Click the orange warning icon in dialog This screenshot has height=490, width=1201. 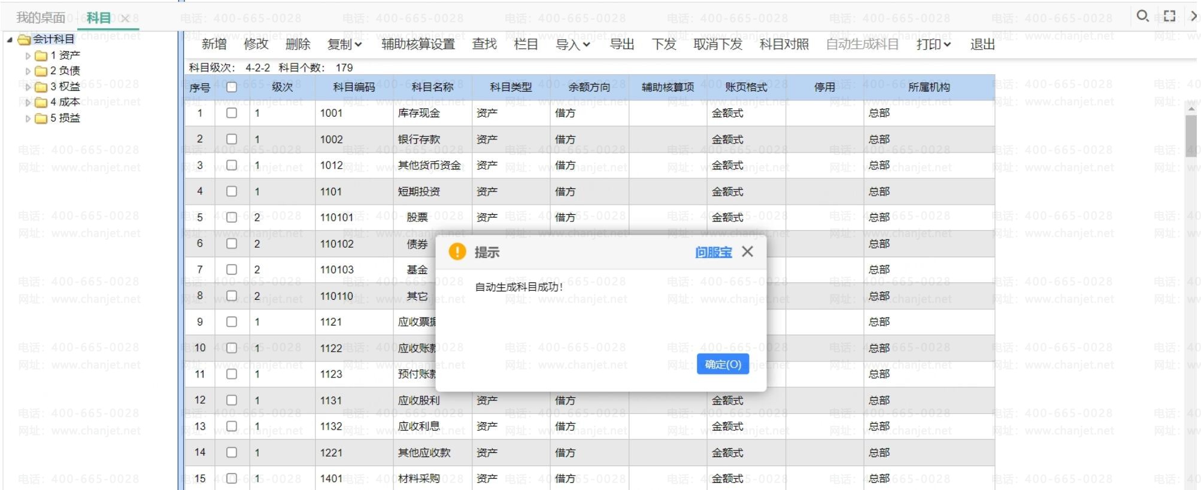point(457,252)
